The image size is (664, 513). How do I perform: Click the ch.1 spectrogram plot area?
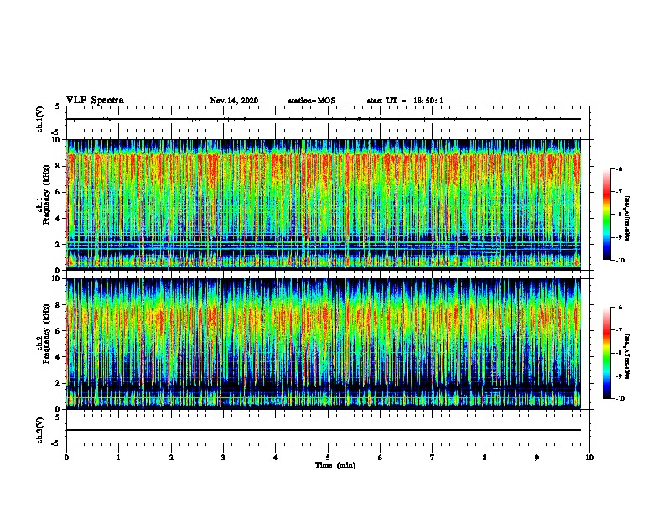tap(324, 205)
